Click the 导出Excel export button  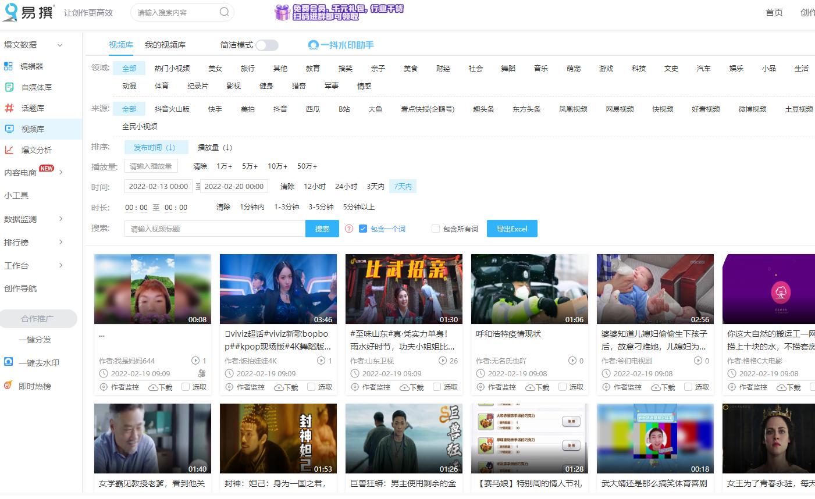pos(511,229)
